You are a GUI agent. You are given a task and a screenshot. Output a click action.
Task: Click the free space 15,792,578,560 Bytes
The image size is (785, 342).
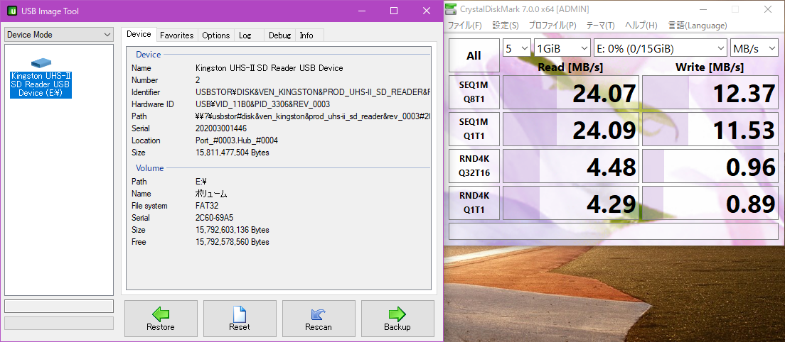(x=233, y=242)
